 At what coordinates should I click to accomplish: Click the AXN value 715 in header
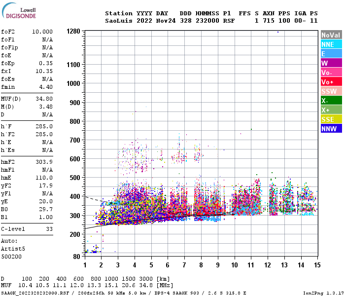269,21
